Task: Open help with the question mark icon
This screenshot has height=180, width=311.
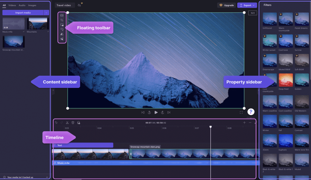Action: 251,112
